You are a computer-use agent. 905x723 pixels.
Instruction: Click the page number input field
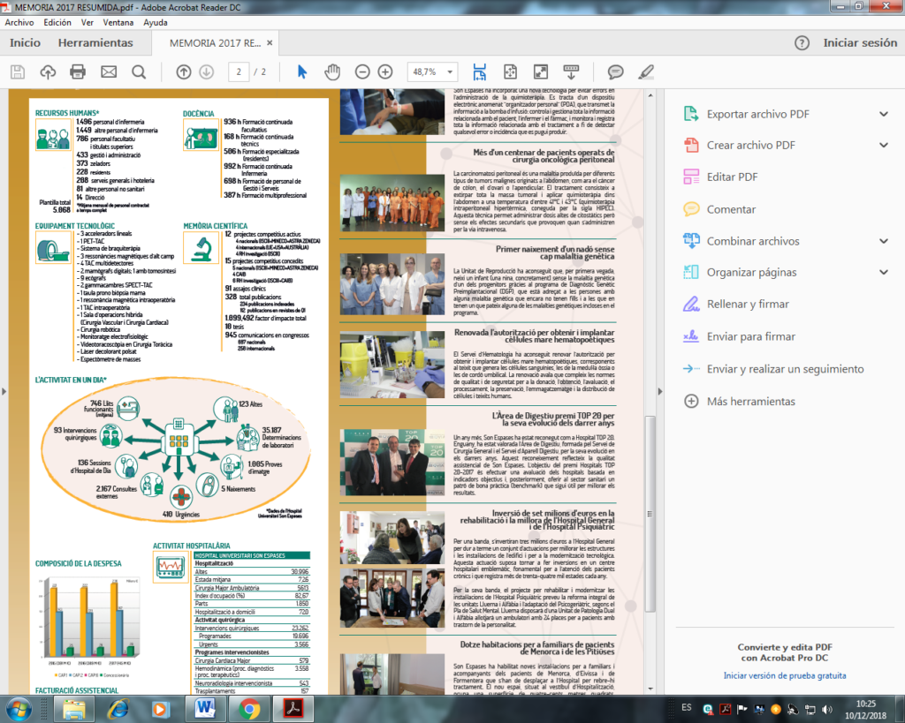pyautogui.click(x=238, y=72)
